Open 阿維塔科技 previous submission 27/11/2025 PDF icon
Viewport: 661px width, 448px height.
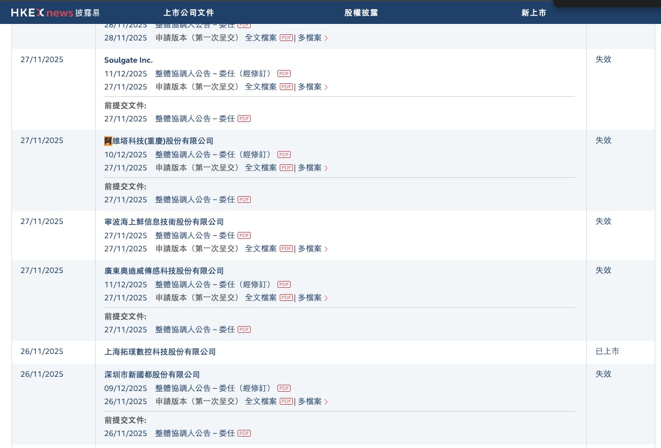click(244, 199)
